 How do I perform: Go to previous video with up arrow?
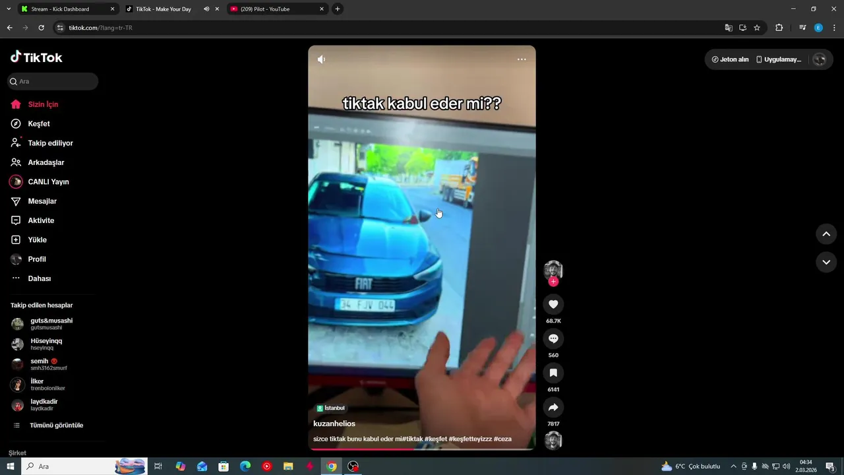coord(826,234)
